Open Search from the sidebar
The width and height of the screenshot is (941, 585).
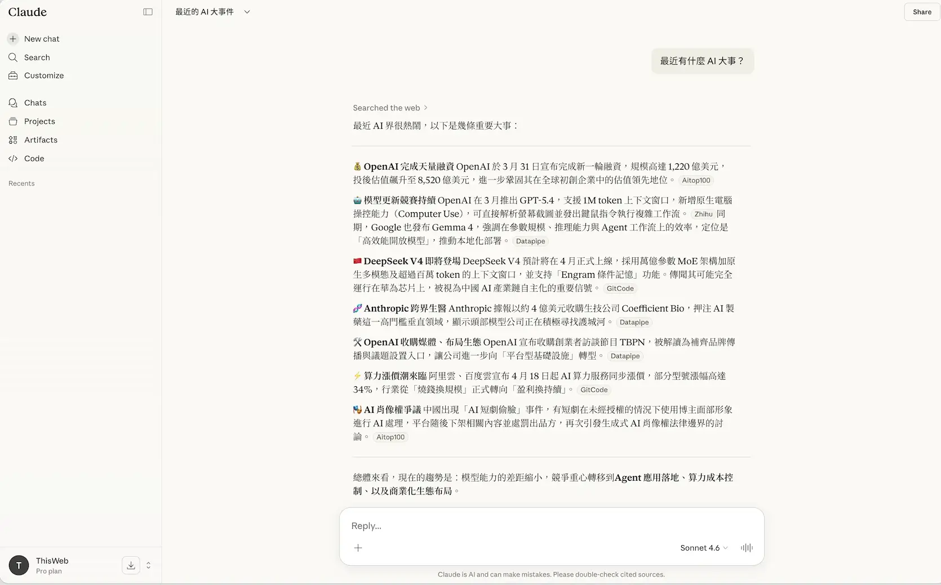tap(37, 57)
